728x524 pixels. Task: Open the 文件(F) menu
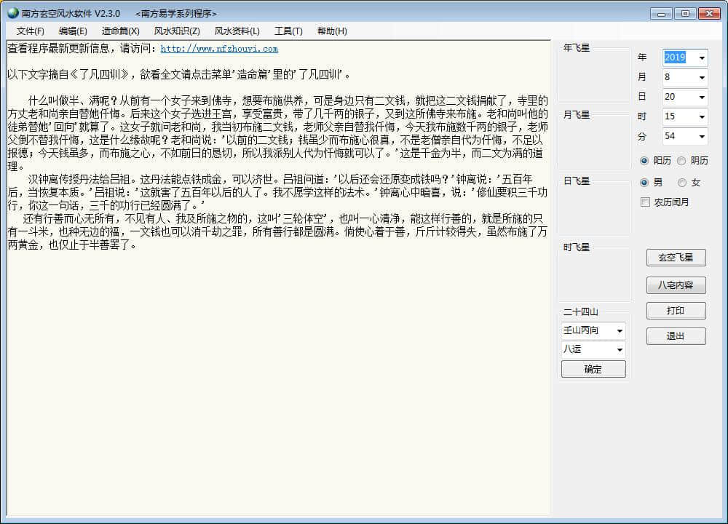[x=31, y=31]
